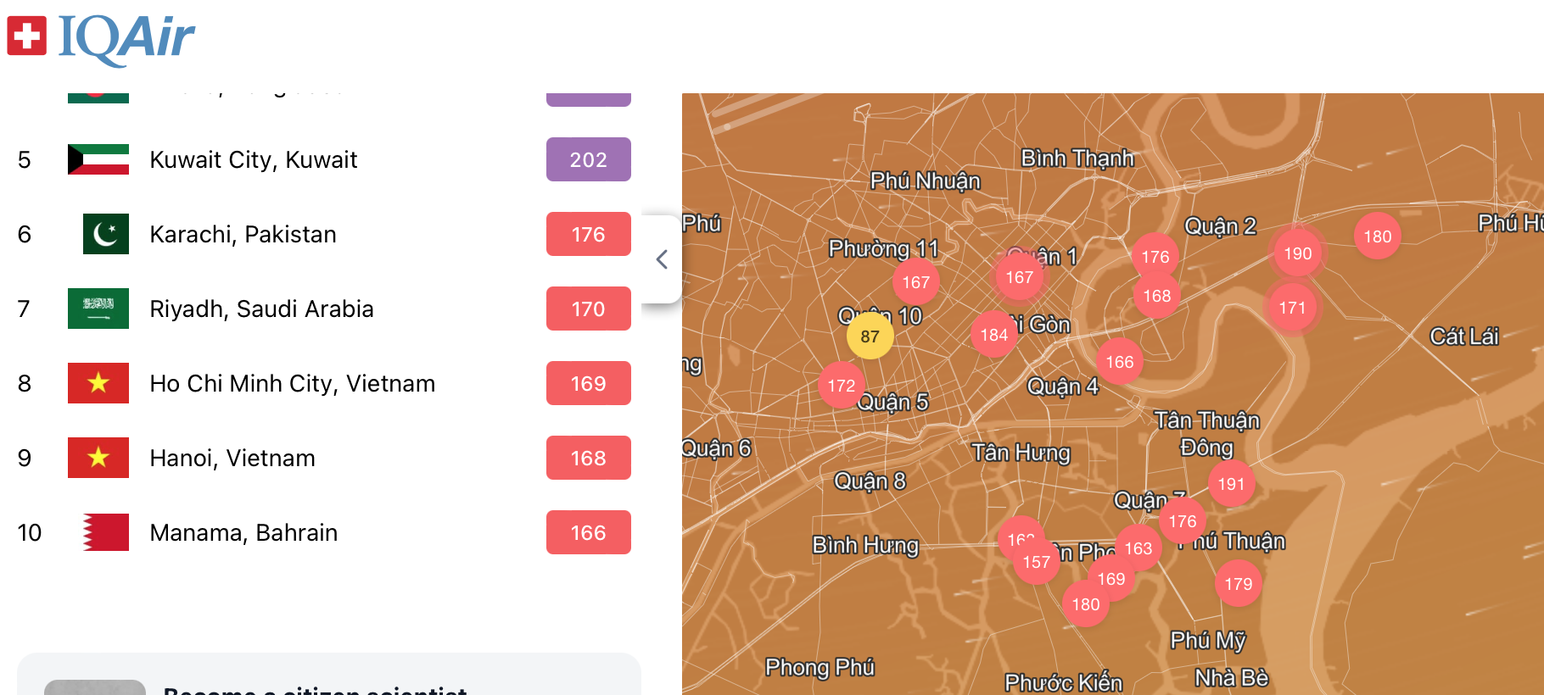
Task: Open Kuwait City, Kuwait ranking entry
Action: point(253,159)
